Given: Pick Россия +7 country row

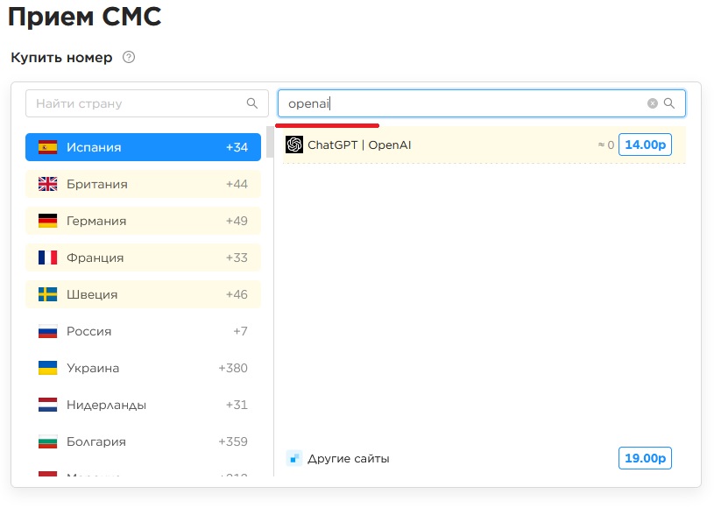Looking at the screenshot, I should 143,331.
